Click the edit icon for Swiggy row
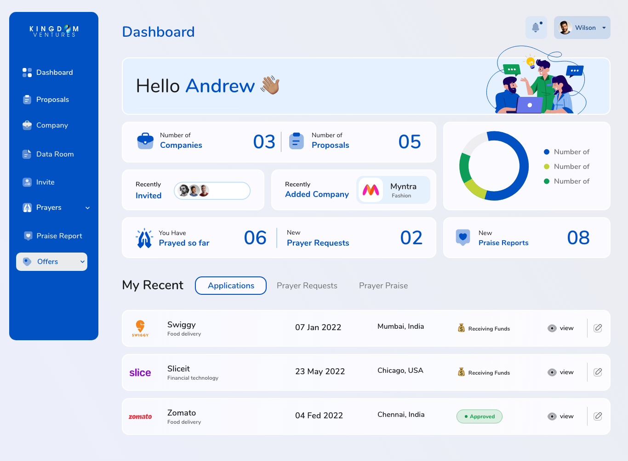 pos(598,328)
